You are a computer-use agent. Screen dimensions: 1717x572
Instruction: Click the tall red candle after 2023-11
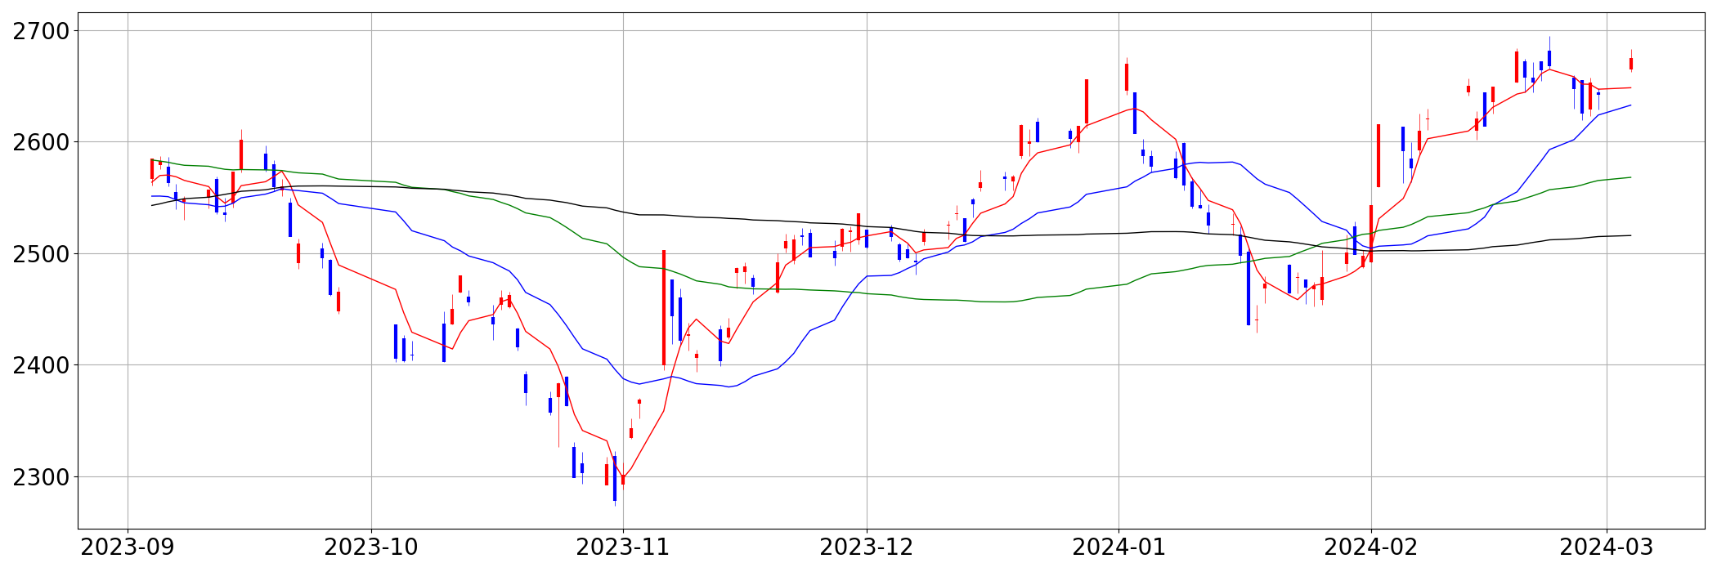[x=664, y=308]
